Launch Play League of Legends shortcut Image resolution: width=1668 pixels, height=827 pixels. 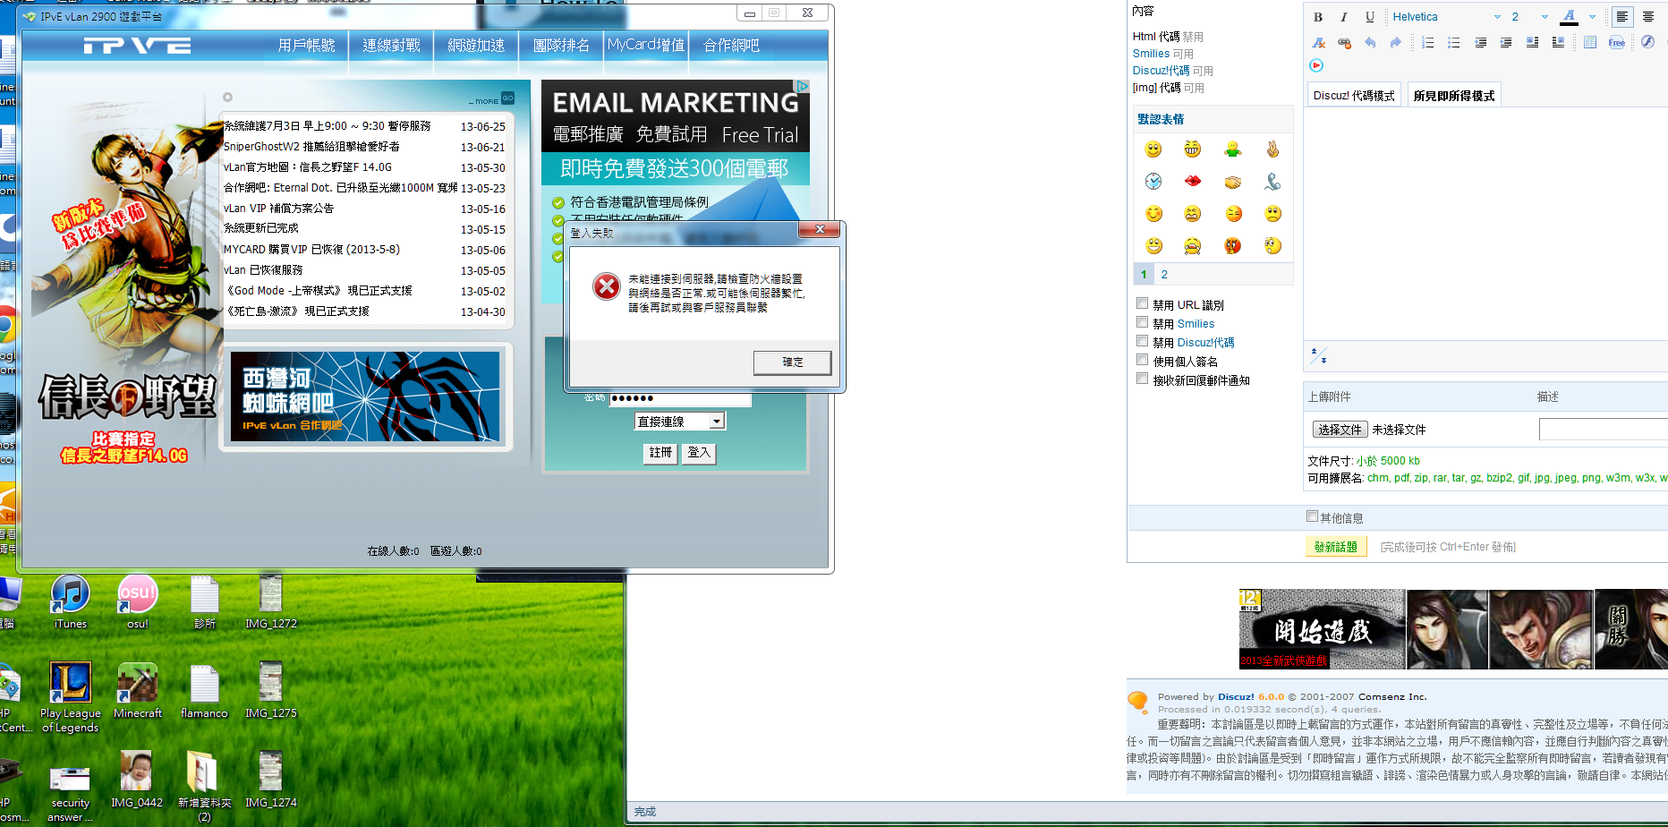point(71,698)
